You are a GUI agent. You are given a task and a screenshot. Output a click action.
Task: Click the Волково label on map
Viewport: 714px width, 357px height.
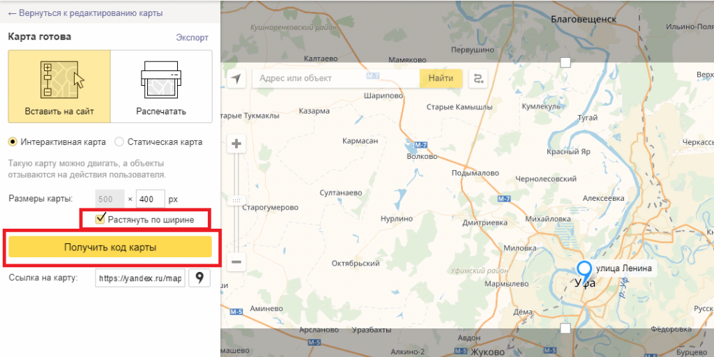click(x=422, y=156)
